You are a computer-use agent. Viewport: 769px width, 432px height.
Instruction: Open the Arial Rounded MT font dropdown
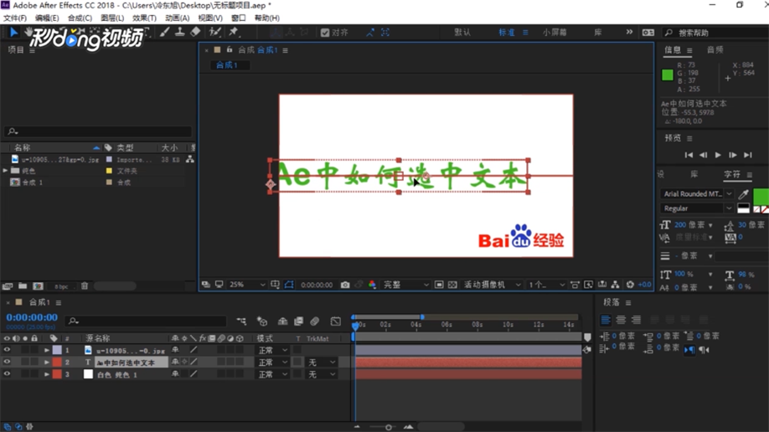[x=697, y=193]
